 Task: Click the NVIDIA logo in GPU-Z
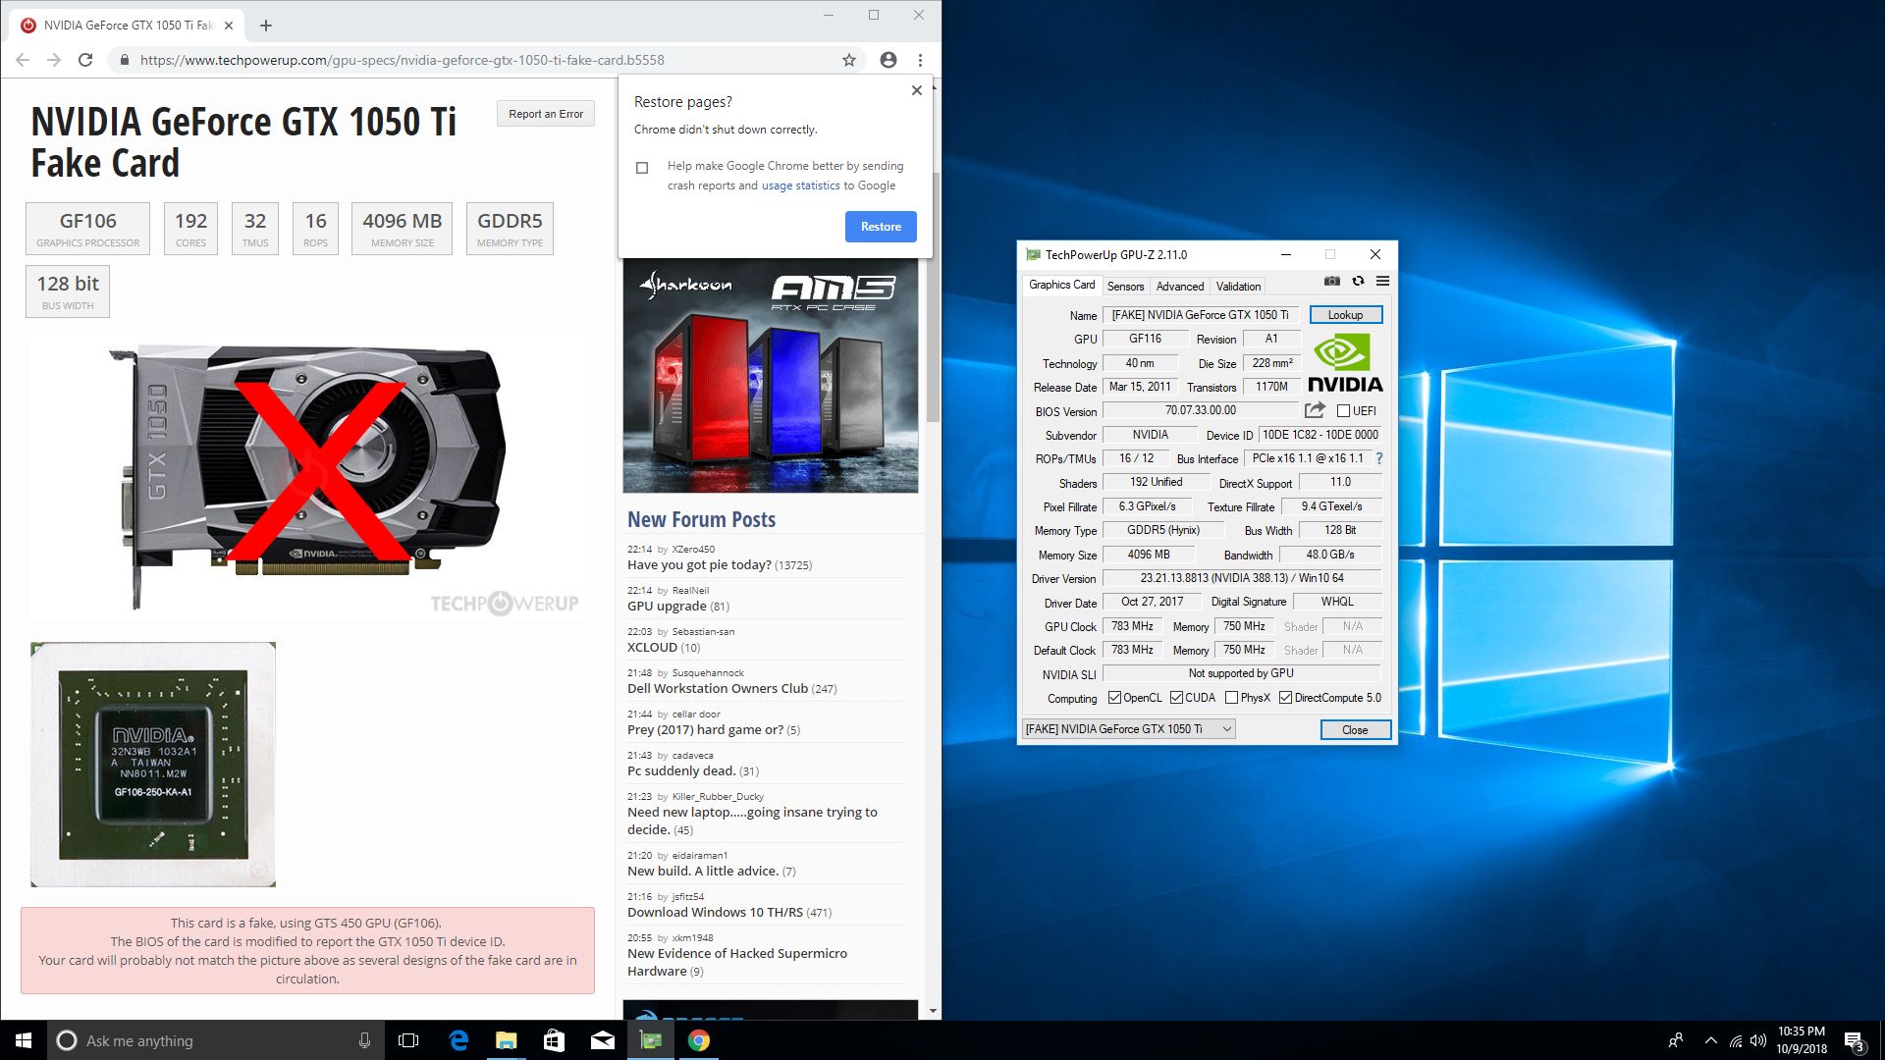(x=1345, y=363)
